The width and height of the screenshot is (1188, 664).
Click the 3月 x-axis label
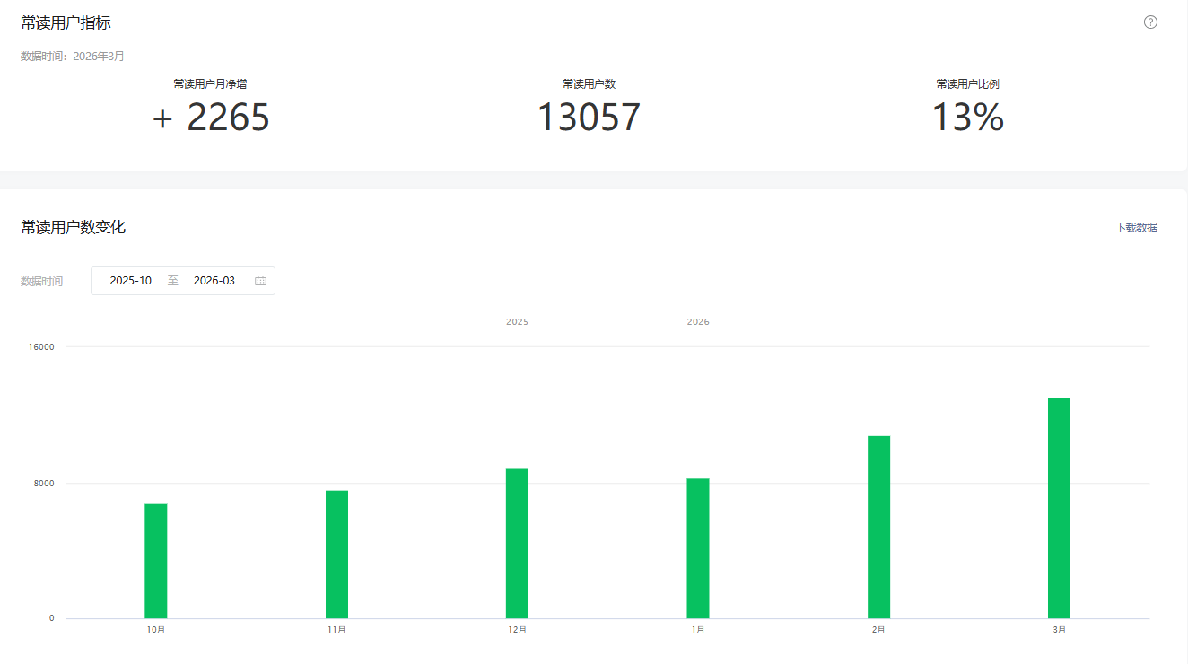point(1060,630)
